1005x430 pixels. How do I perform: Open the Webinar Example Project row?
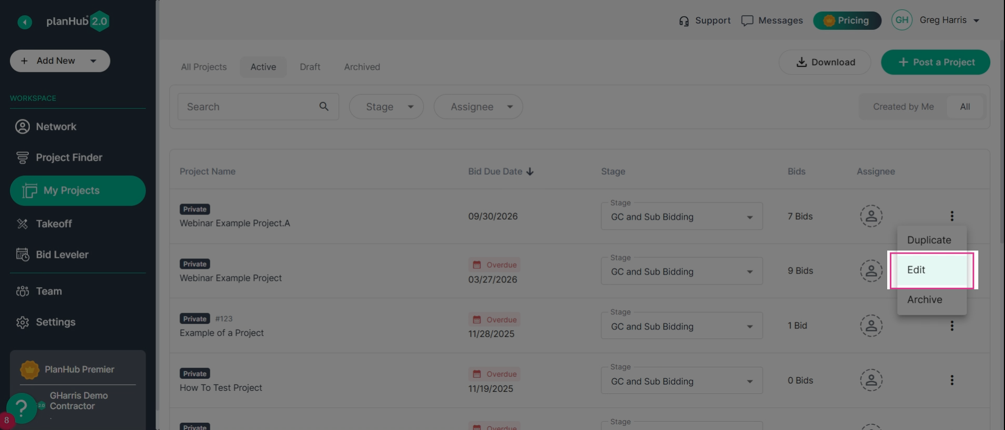point(230,278)
